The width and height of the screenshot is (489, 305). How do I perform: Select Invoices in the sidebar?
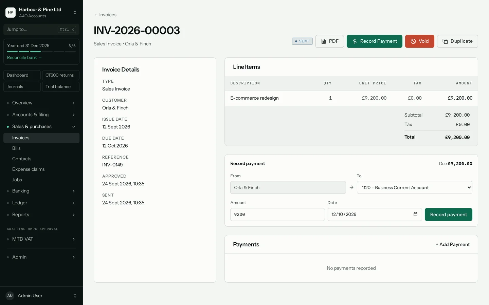pos(41,138)
